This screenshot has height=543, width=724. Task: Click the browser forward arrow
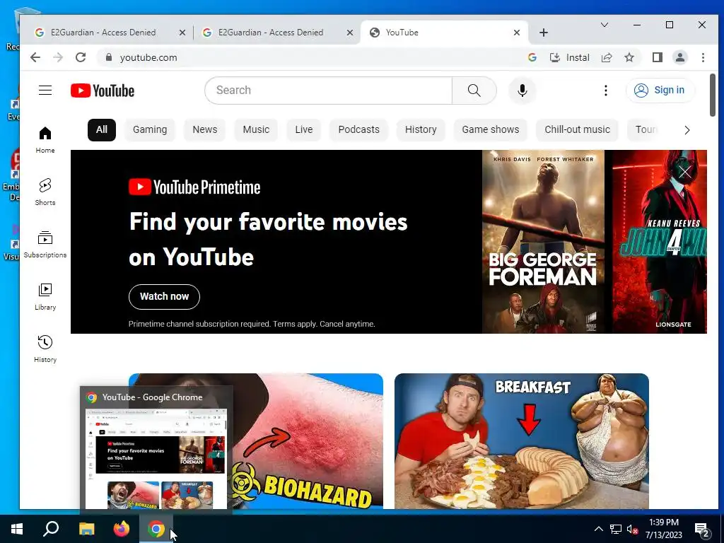(58, 57)
